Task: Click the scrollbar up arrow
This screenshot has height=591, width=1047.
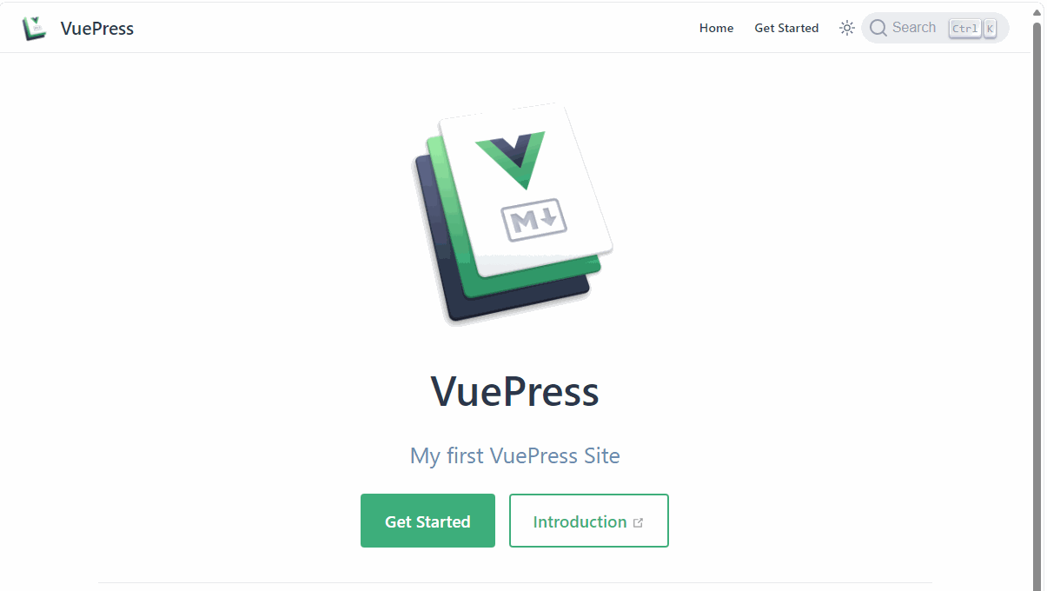Action: (1037, 10)
